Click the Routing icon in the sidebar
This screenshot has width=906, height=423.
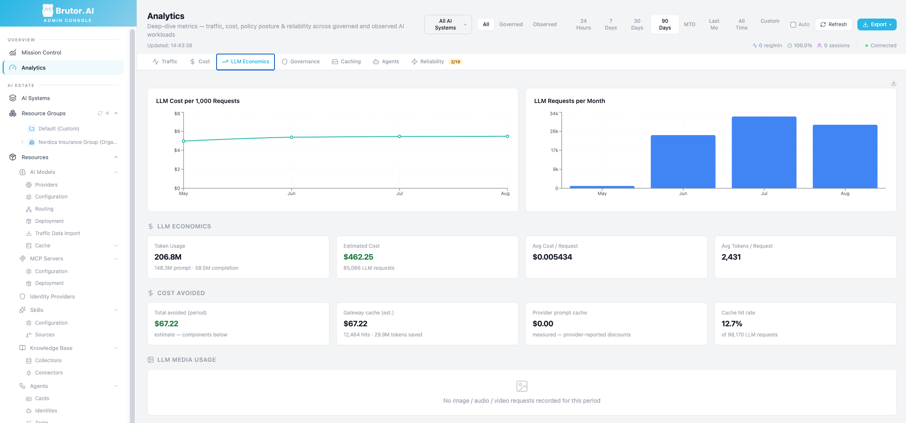click(29, 209)
